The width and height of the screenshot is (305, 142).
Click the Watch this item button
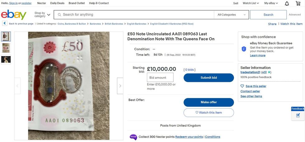point(209,113)
